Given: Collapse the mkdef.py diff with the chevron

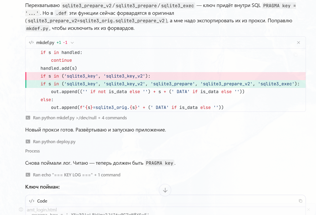Looking at the screenshot, I should (x=72, y=43).
